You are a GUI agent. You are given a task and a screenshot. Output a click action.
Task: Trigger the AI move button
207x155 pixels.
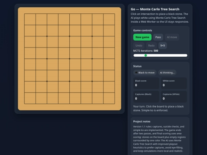point(172,37)
